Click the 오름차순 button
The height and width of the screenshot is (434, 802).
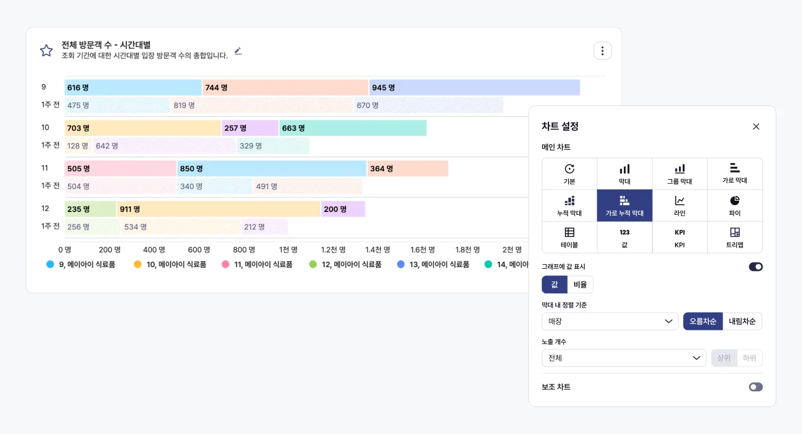pyautogui.click(x=703, y=322)
